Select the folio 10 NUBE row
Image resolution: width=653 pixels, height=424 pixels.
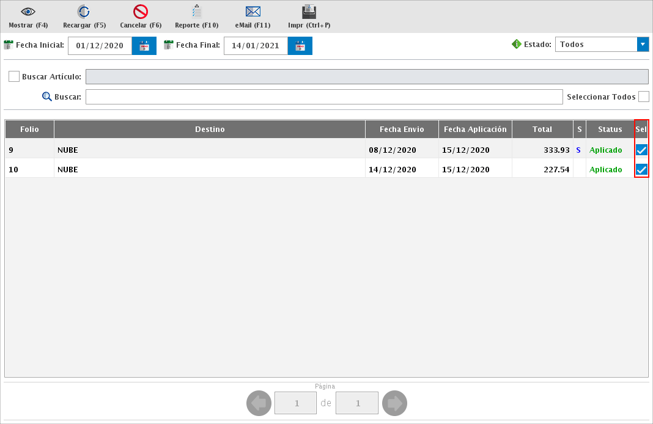[208, 169]
